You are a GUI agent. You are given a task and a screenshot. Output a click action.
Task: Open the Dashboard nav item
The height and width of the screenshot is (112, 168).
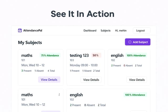(x=90, y=30)
